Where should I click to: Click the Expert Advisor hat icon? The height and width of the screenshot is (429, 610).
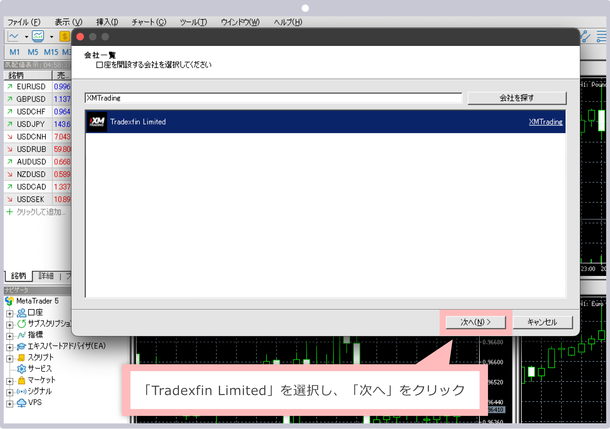point(21,346)
